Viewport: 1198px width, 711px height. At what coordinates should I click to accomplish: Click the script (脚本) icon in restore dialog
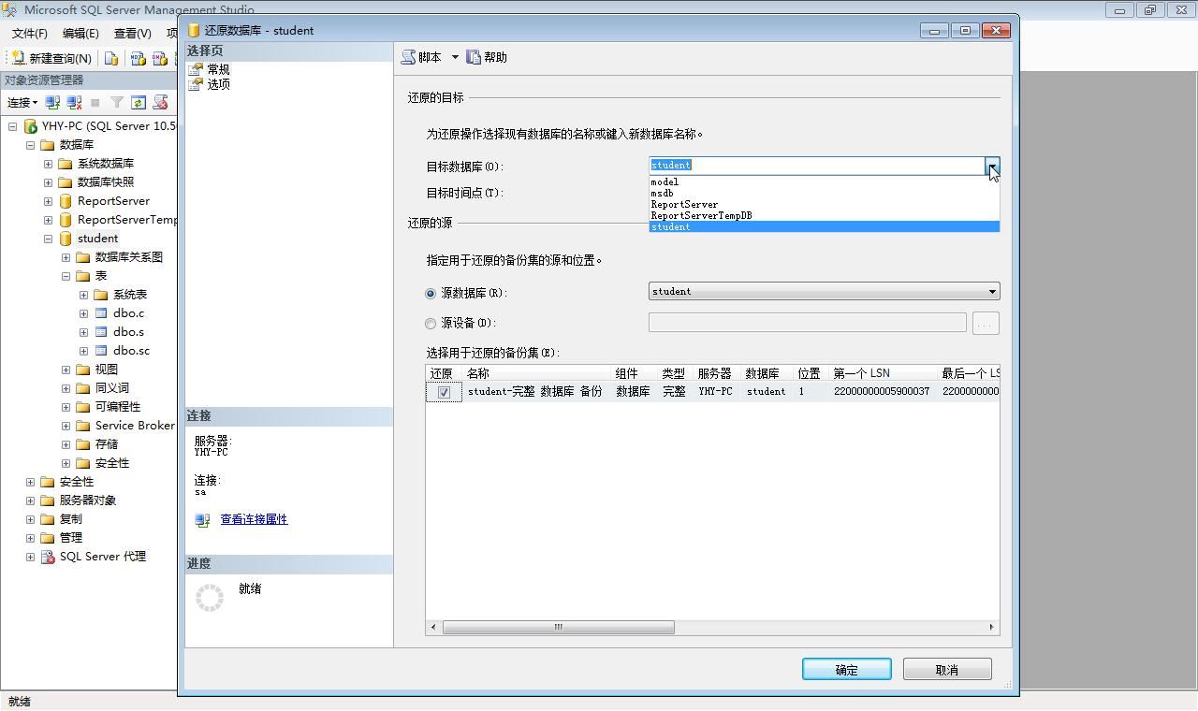pos(408,57)
